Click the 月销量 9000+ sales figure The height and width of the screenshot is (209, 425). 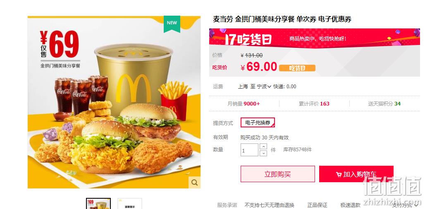(244, 103)
